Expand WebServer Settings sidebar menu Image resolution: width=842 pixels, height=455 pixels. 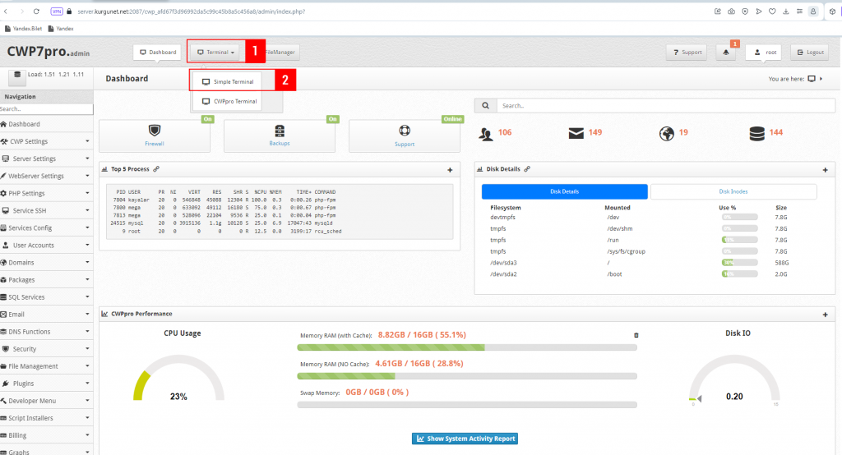point(46,176)
